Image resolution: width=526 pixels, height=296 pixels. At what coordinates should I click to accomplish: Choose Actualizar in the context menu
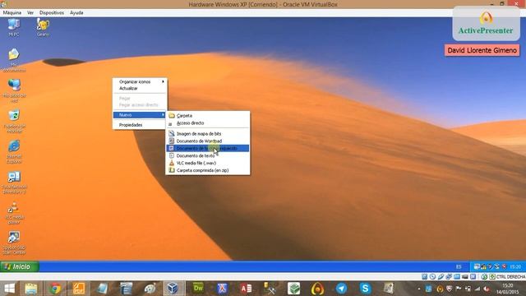(140, 88)
